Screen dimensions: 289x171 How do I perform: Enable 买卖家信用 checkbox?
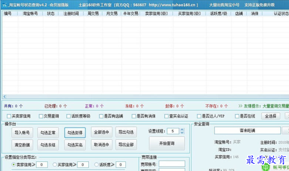9,116
